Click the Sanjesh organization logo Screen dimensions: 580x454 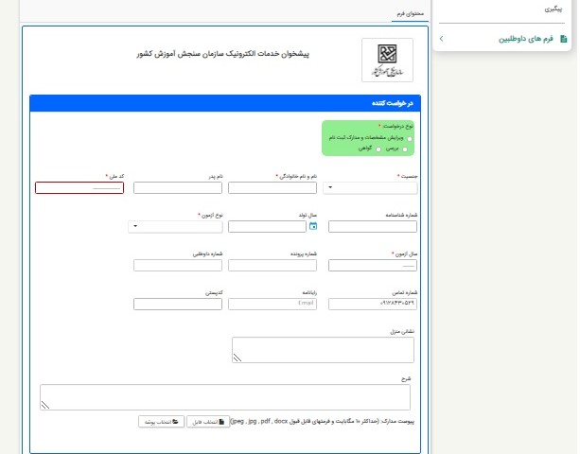387,61
